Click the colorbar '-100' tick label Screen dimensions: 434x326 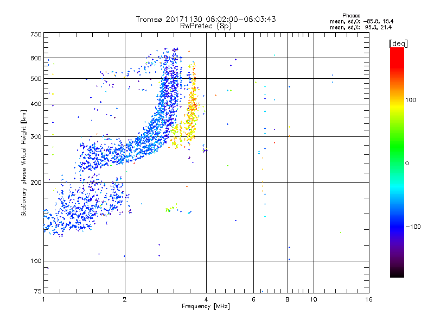coord(413,227)
